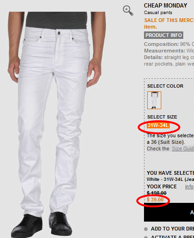Select the white pants color swatch
The height and width of the screenshot is (238, 194).
click(154, 100)
